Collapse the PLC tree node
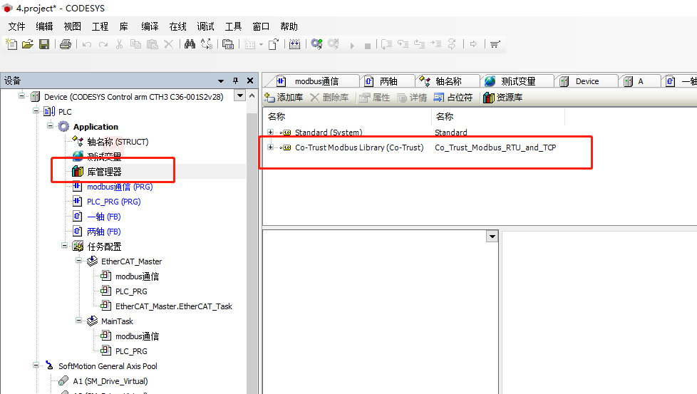Viewport: 697px width, 394px height. pyautogui.click(x=36, y=111)
